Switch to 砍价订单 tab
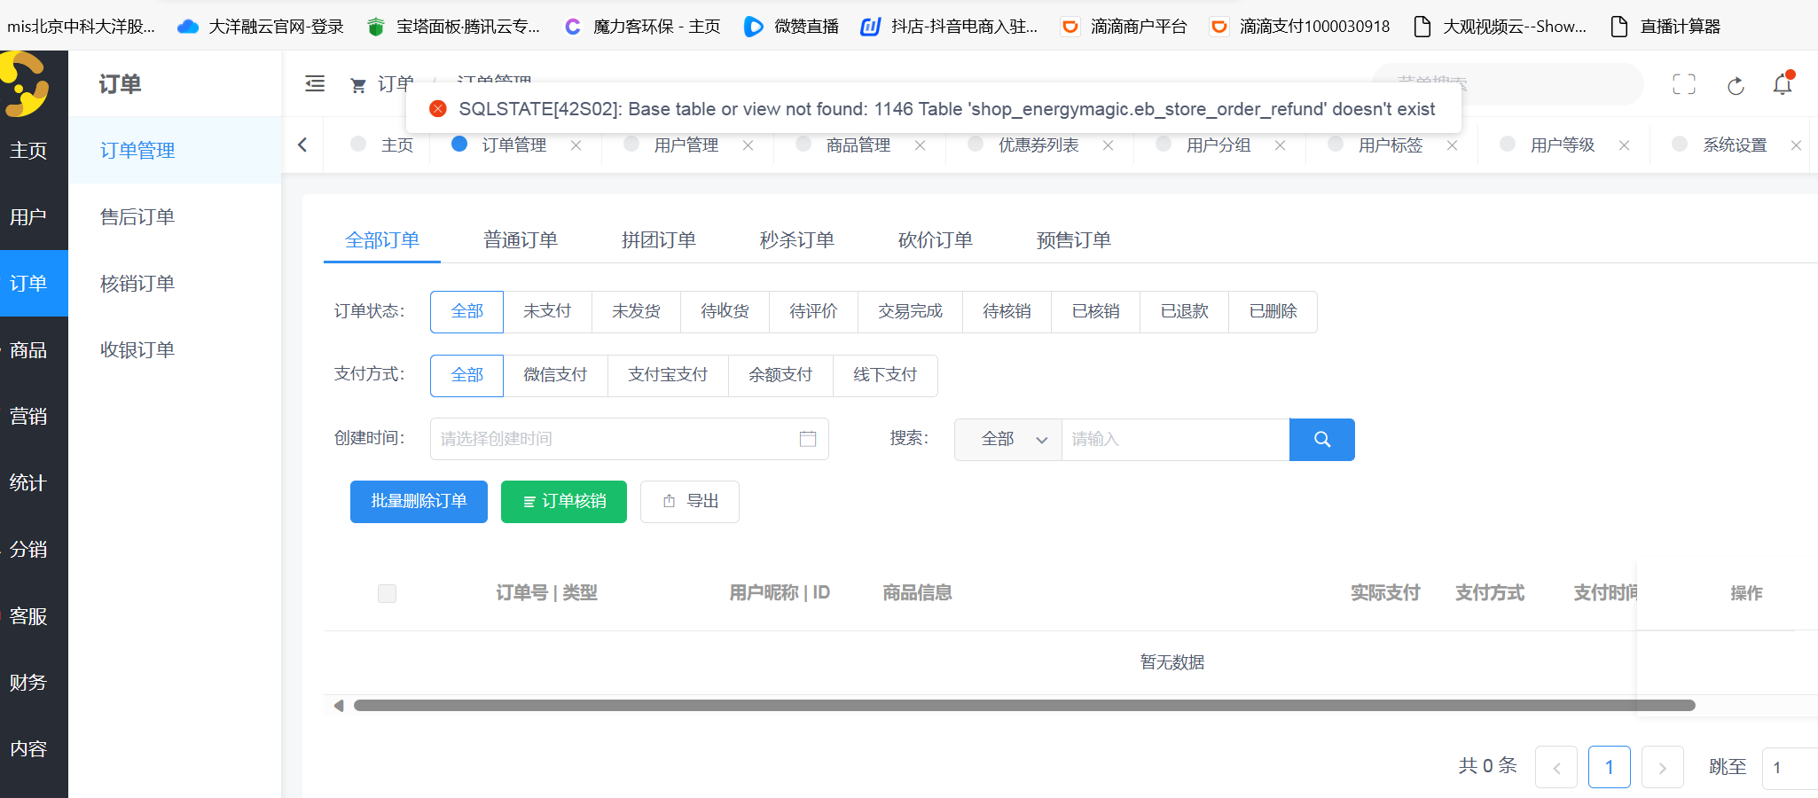The image size is (1818, 798). coord(936,240)
